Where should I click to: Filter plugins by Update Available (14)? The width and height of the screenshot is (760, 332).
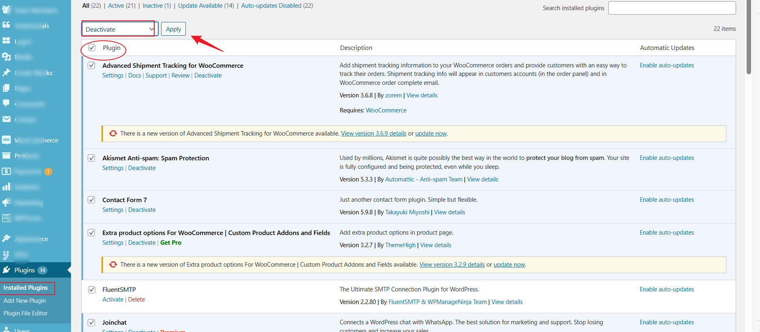(206, 6)
